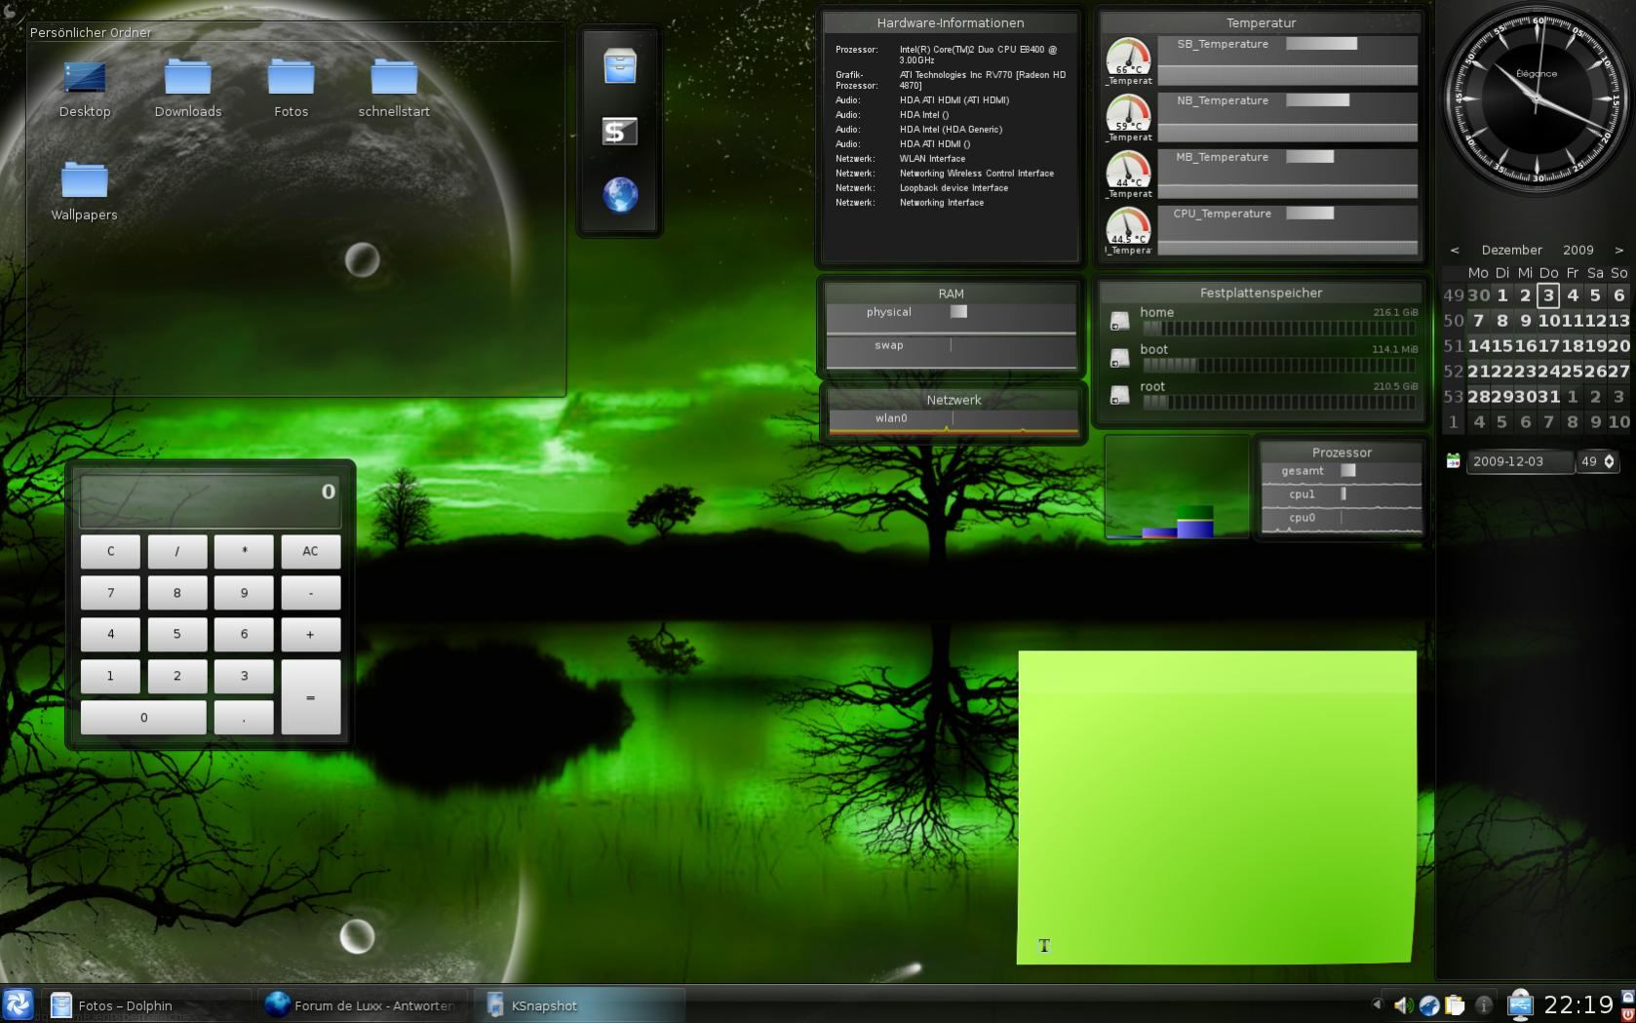The image size is (1636, 1023).
Task: Expand hidden system tray icons arrow
Action: (x=1377, y=1003)
